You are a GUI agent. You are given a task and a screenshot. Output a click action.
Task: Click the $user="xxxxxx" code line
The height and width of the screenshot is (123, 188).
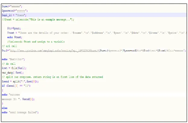point(12,6)
